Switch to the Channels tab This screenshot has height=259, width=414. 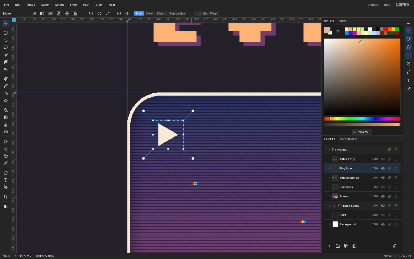point(348,139)
